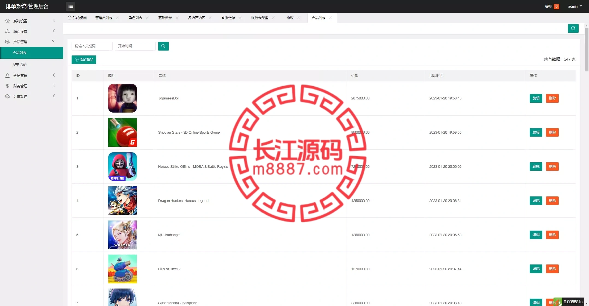Image resolution: width=589 pixels, height=306 pixels.
Task: Switch to the 角色列表 tab
Action: 135,18
